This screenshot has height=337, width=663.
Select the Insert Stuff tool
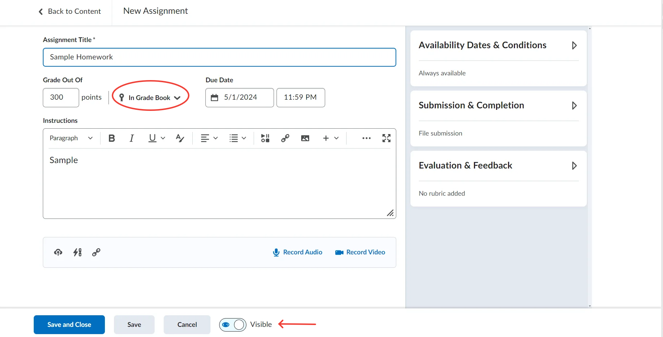click(265, 138)
